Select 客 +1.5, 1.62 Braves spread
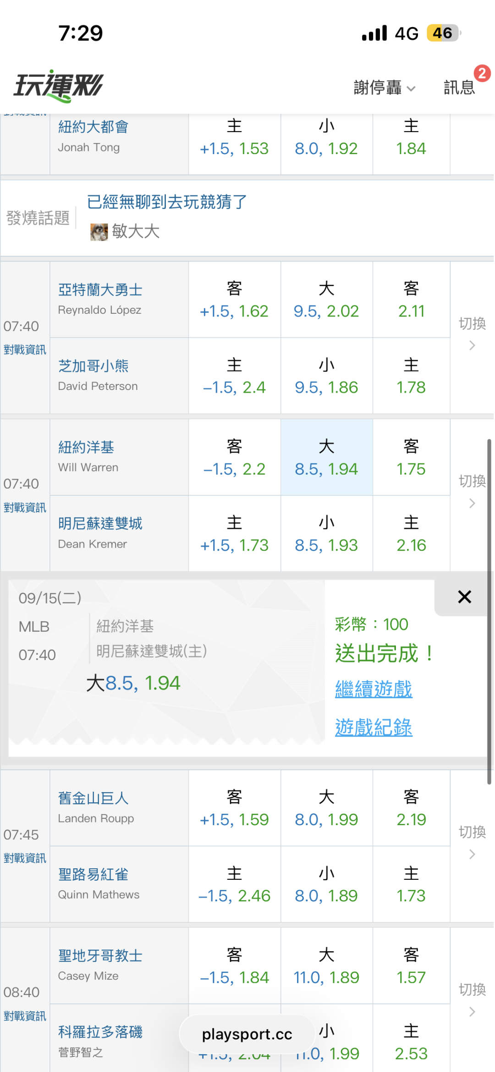The height and width of the screenshot is (1072, 495). tap(234, 300)
